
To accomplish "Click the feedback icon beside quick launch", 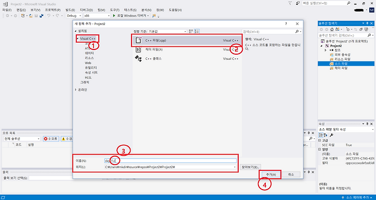I will (x=298, y=3).
